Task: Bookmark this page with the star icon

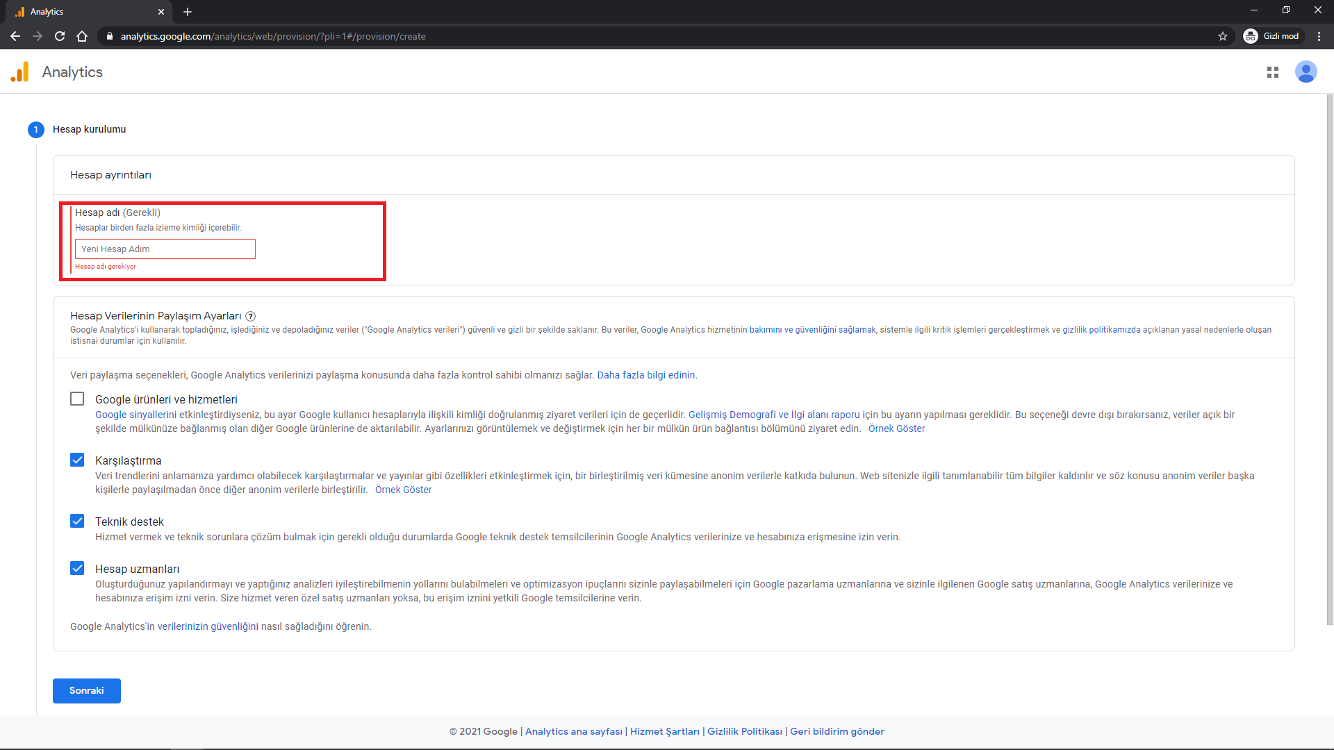Action: coord(1223,36)
